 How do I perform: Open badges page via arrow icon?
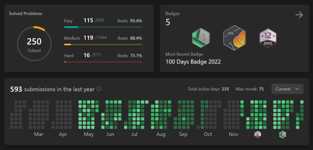[x=299, y=15]
